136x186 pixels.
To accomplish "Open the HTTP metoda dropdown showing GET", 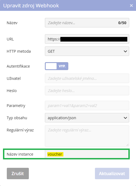I will coord(87,51).
